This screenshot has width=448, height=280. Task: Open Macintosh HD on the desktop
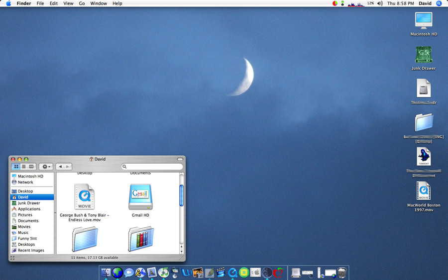click(424, 21)
